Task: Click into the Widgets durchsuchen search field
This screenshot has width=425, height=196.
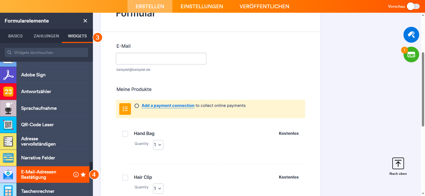Action: [46, 52]
